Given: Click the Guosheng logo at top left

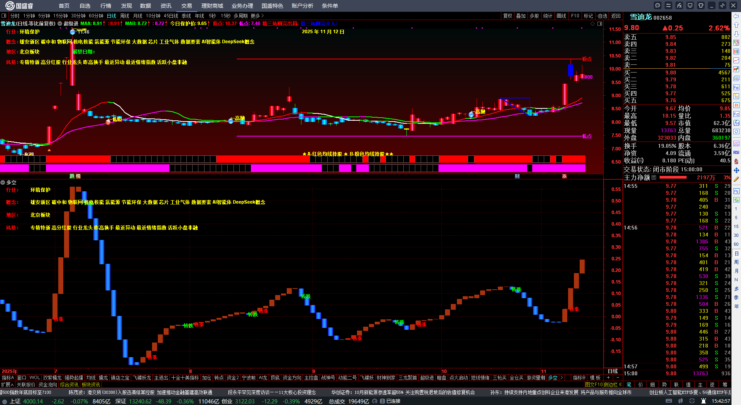Looking at the screenshot, I should [19, 6].
